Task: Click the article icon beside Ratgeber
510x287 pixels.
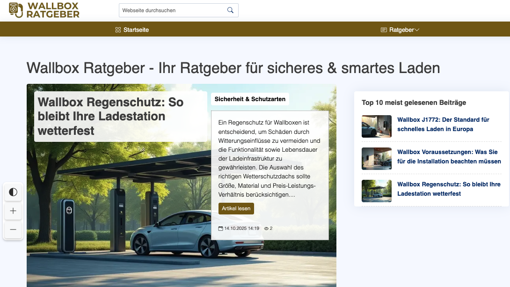Action: pos(384,30)
